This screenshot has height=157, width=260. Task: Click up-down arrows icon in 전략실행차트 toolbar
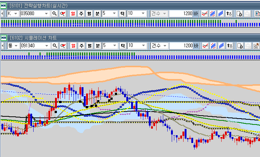click(x=229, y=14)
